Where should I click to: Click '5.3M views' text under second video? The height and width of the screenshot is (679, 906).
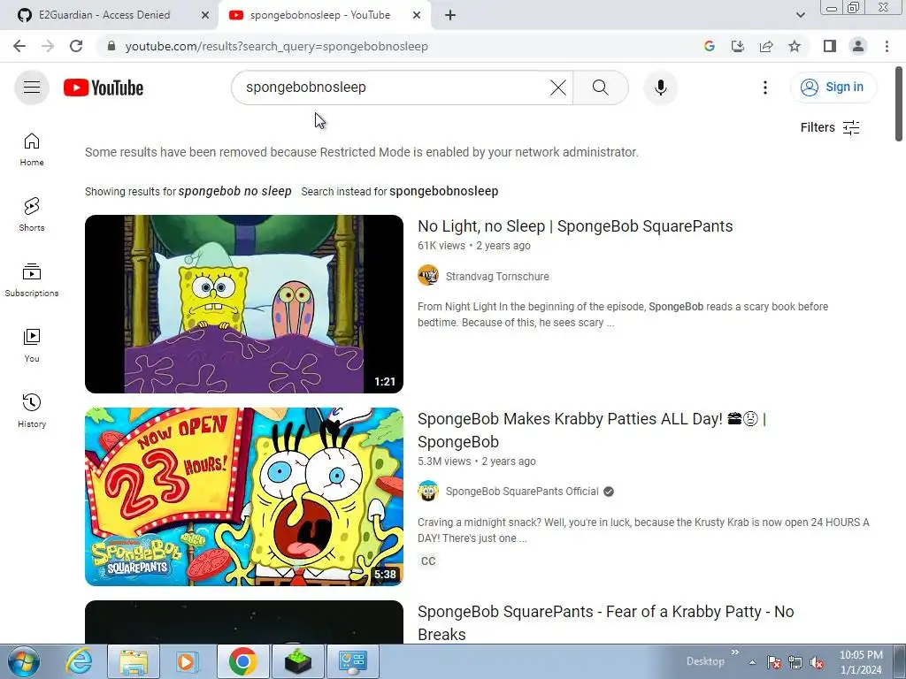coord(444,462)
